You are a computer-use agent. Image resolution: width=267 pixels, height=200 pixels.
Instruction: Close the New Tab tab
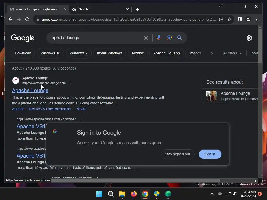click(127, 9)
